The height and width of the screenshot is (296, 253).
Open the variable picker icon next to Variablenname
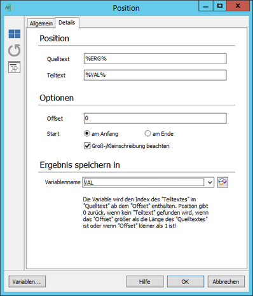click(x=222, y=182)
